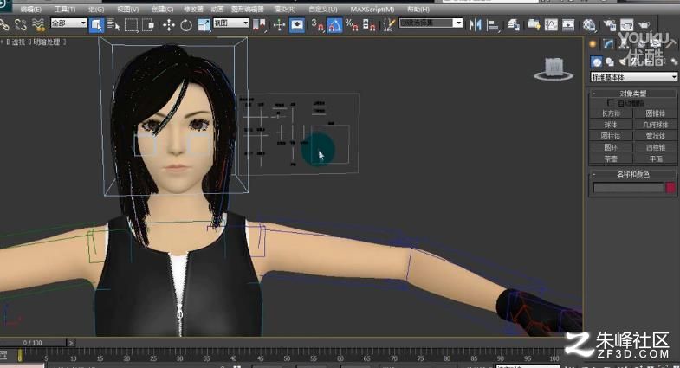Enable 自动栅格 checkbox
The width and height of the screenshot is (680, 368).
(611, 103)
